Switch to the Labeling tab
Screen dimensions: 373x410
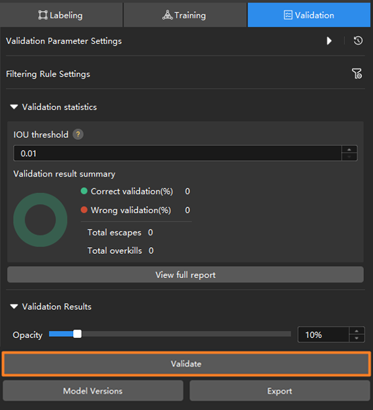pyautogui.click(x=61, y=15)
